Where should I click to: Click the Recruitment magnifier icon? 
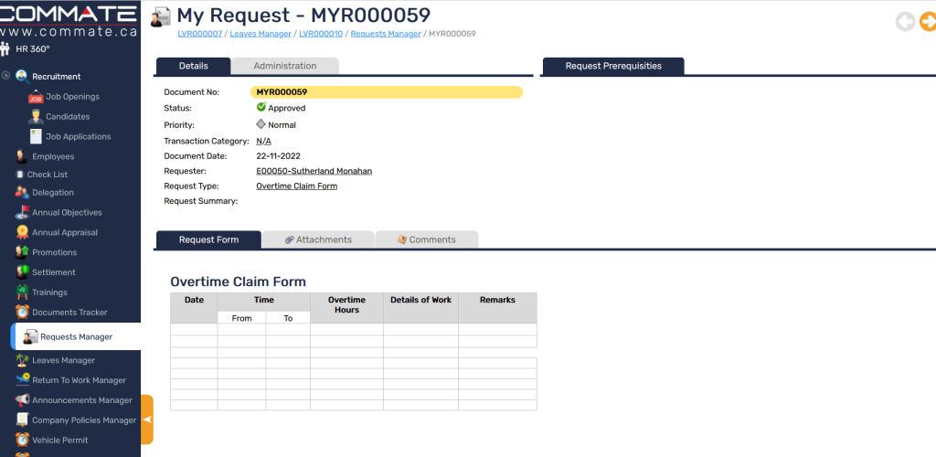(23, 77)
